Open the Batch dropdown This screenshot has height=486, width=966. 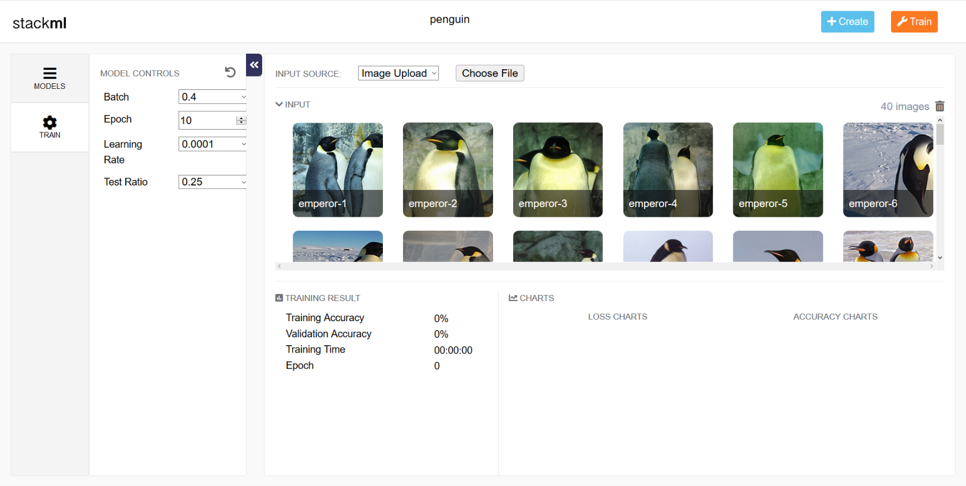point(213,97)
